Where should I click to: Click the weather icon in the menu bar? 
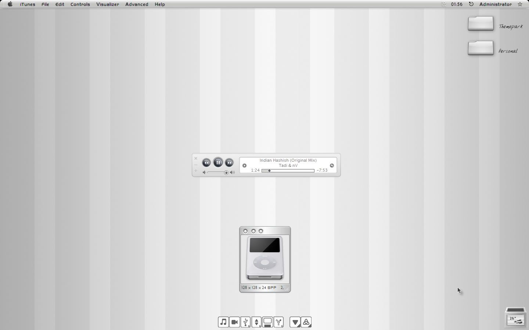(x=443, y=4)
